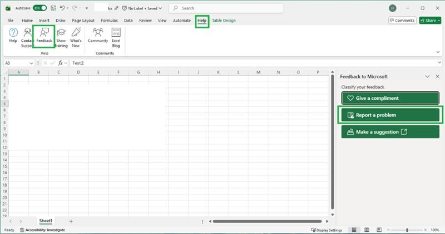Switch to the Insert tab

pos(44,21)
